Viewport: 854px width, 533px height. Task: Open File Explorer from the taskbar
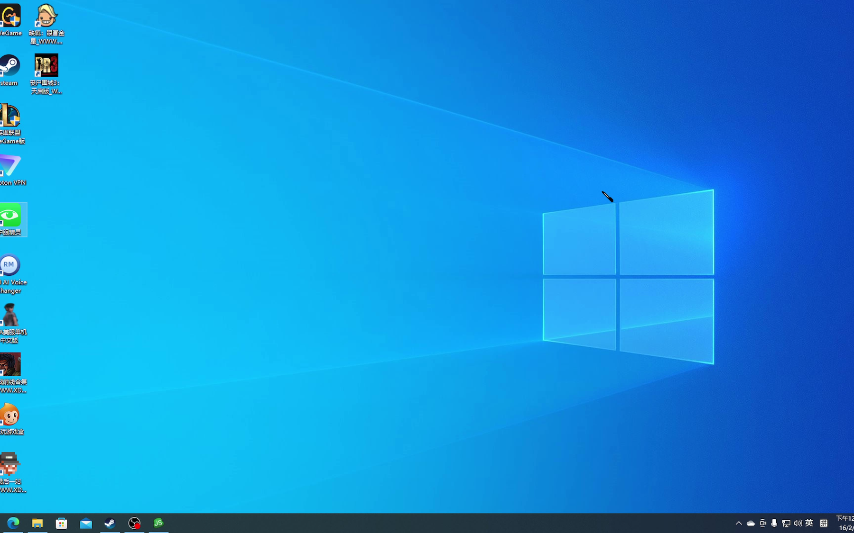coord(37,523)
